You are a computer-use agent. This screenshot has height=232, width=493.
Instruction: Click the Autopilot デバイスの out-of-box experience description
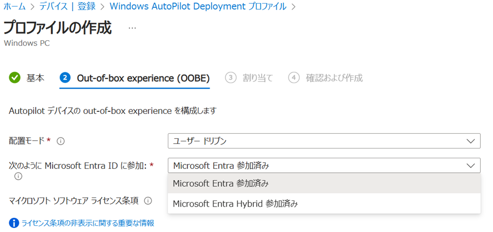click(112, 111)
